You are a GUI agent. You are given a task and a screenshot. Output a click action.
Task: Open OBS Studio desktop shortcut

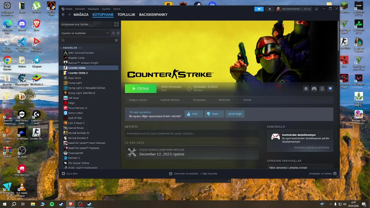click(22, 152)
